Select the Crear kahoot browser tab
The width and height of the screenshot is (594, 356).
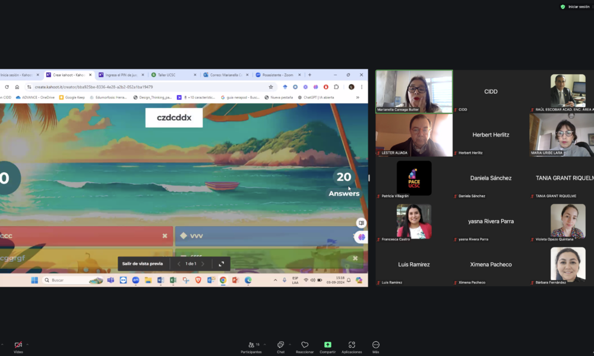pos(69,75)
